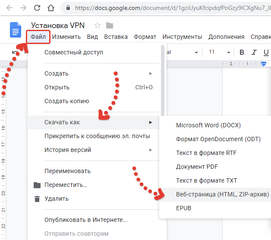Screen dimensions: 271x240
Task: Select Открыть menu entry
Action: pos(94,87)
